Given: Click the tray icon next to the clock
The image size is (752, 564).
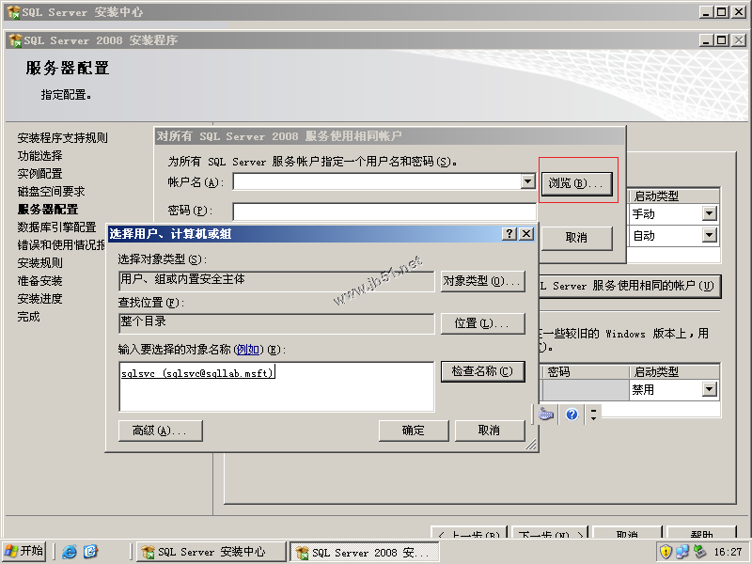Looking at the screenshot, I should pyautogui.click(x=699, y=552).
